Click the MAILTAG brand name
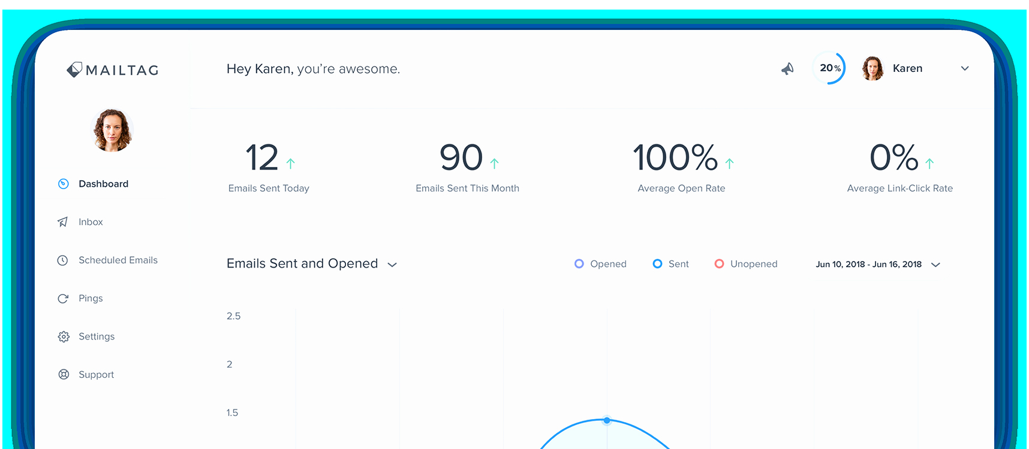This screenshot has width=1029, height=449. click(122, 71)
